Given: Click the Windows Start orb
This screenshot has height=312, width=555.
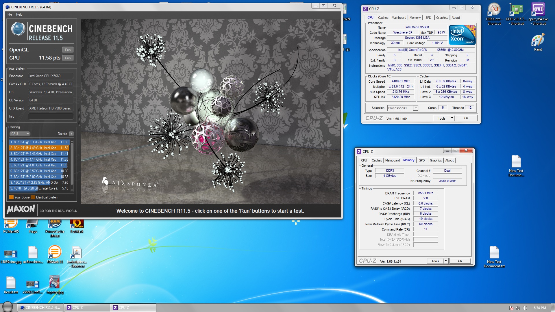Looking at the screenshot, I should coord(8,307).
